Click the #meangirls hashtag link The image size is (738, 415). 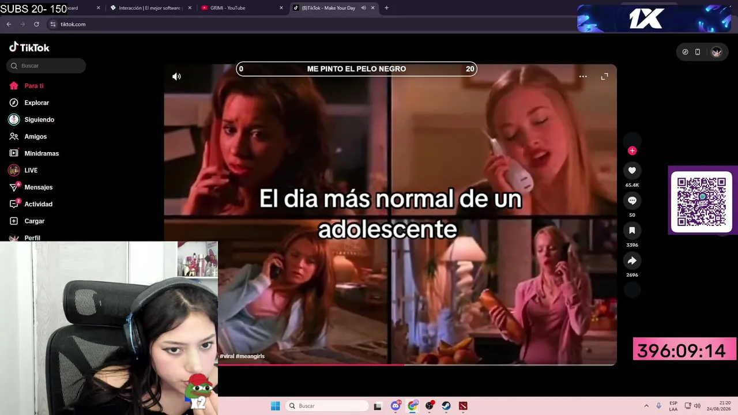(250, 356)
